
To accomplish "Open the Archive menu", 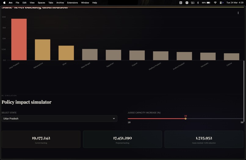I will [60, 3].
